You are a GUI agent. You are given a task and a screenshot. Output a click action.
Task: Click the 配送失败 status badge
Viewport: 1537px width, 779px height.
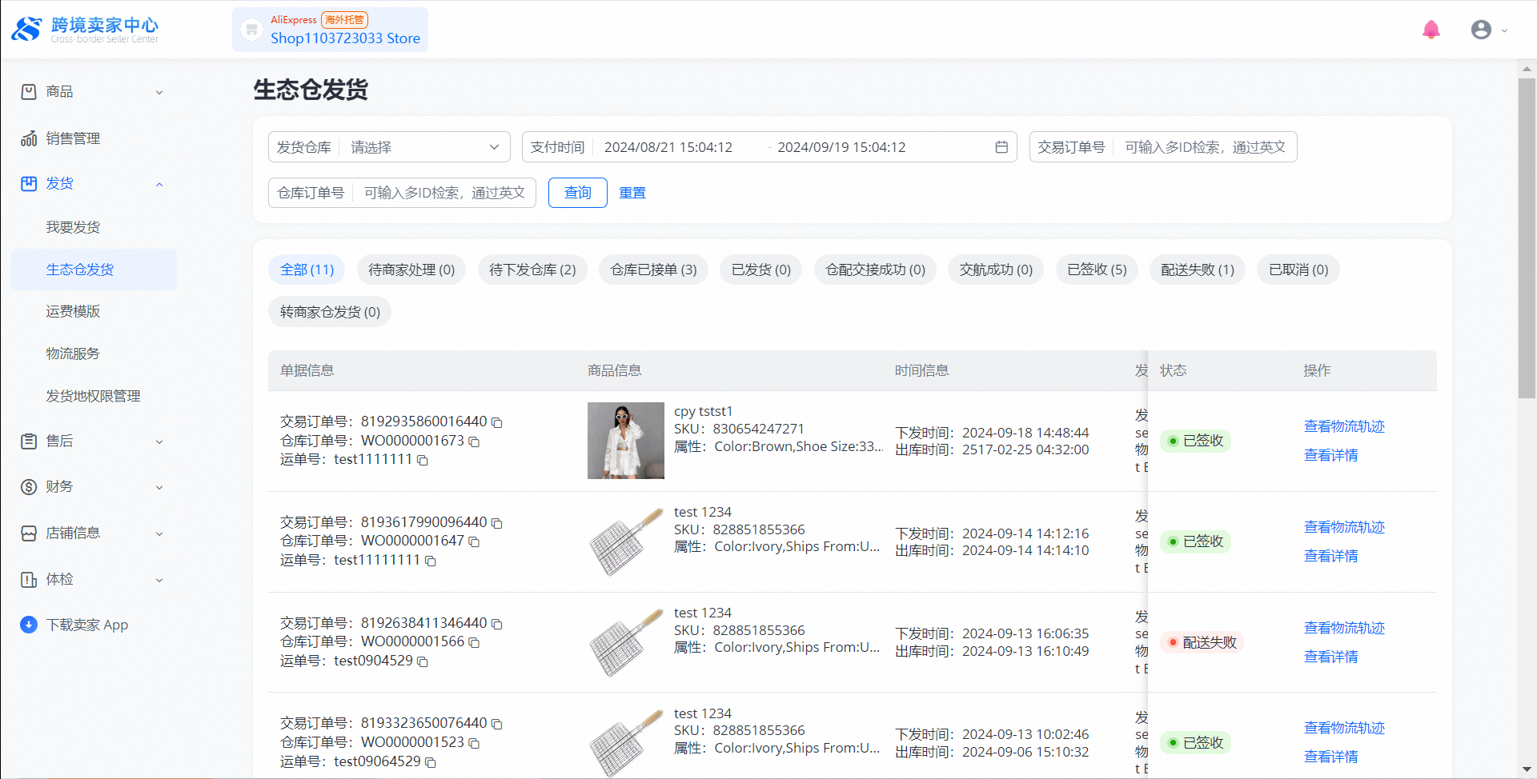[x=1202, y=642]
